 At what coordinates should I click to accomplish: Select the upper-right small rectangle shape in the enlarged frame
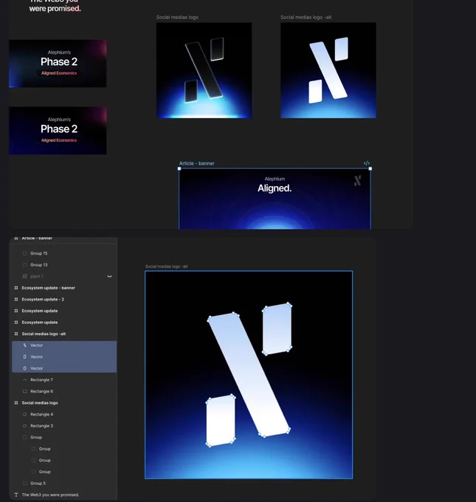(x=277, y=329)
